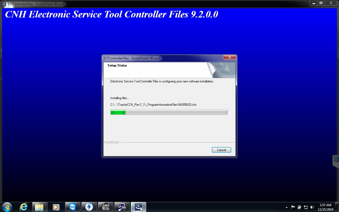This screenshot has width=339, height=212.
Task: Open the Windows Start menu
Action: click(7, 207)
